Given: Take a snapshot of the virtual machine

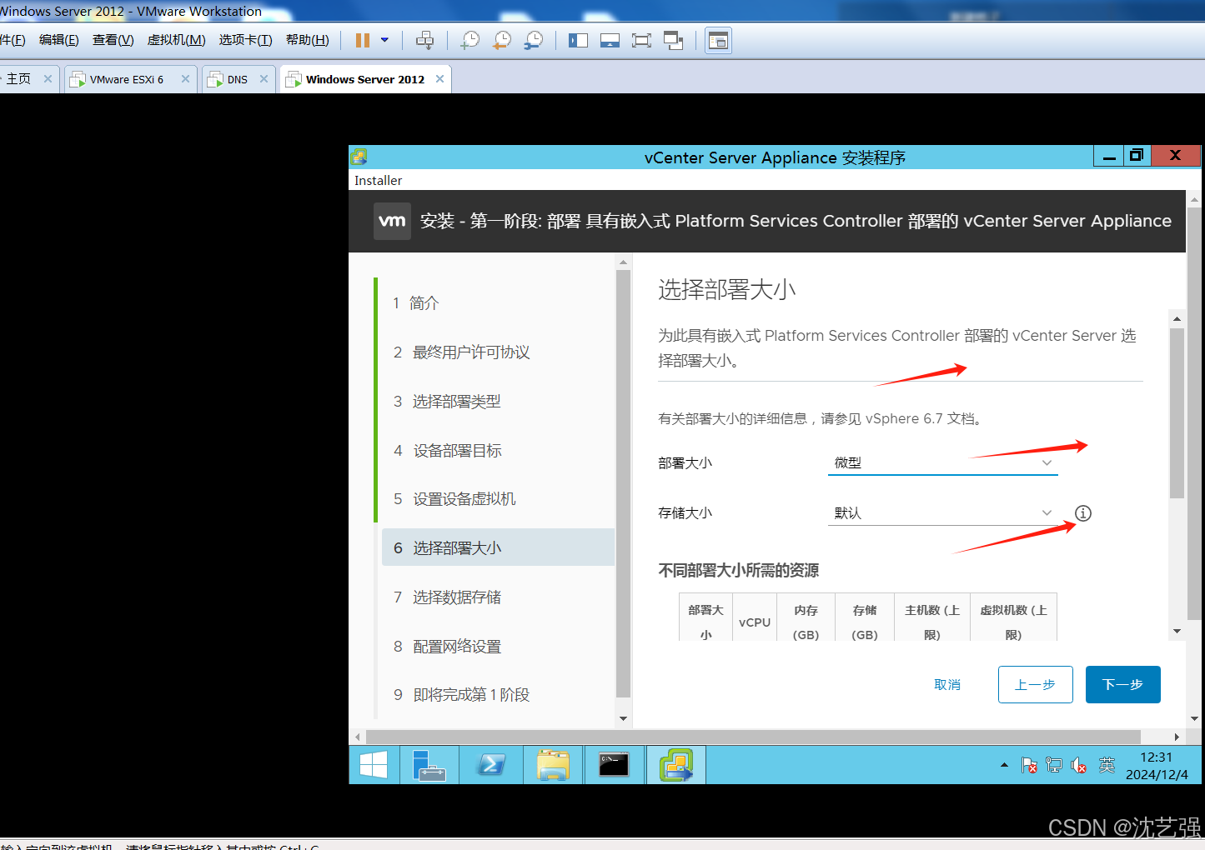Looking at the screenshot, I should (470, 40).
